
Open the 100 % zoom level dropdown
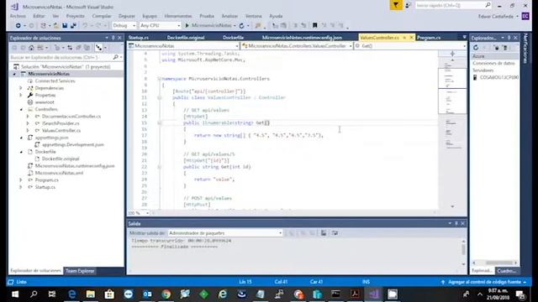tap(139, 213)
